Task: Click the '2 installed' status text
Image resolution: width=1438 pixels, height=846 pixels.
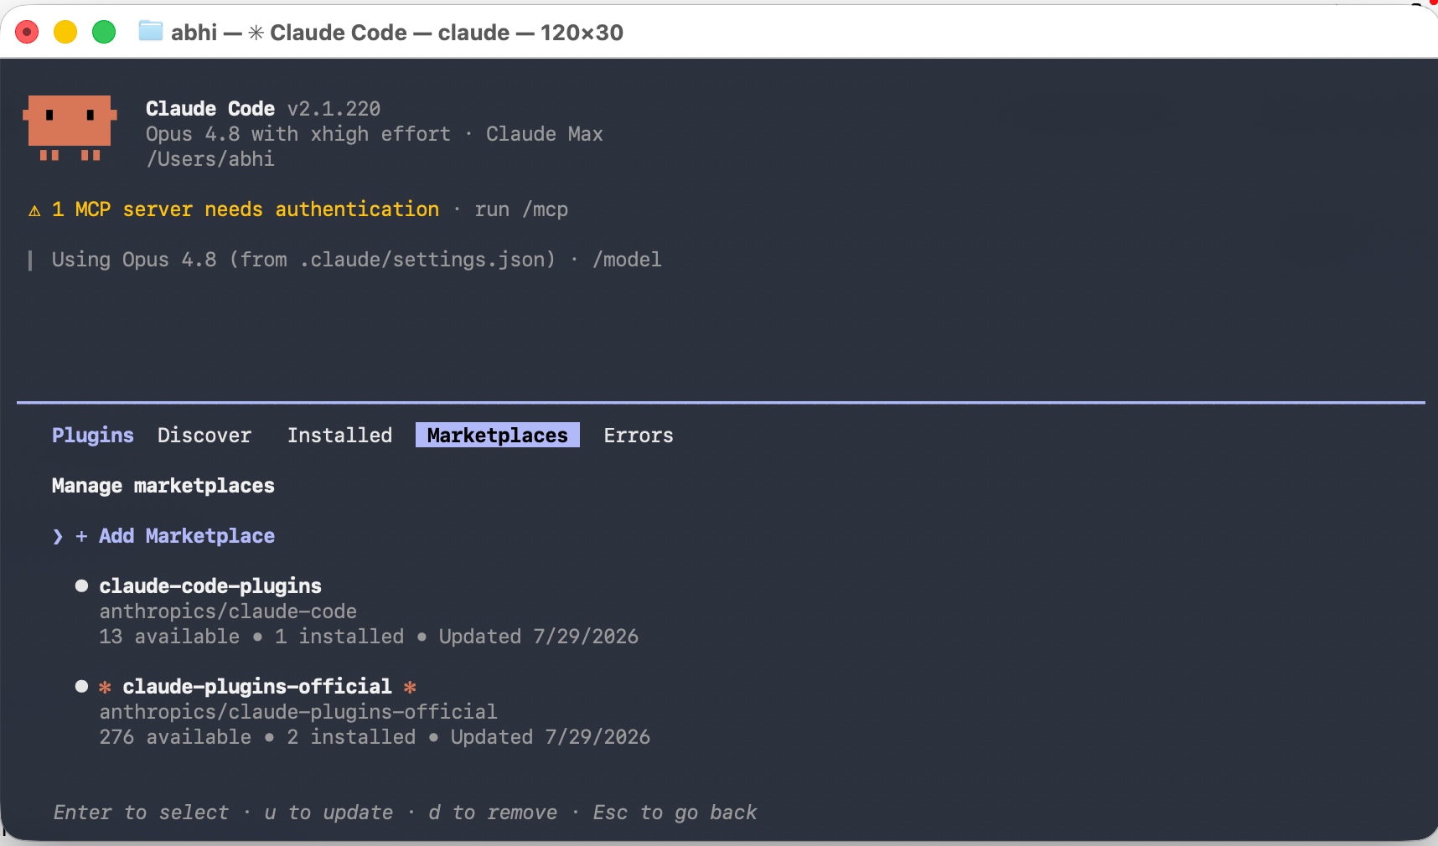Action: (351, 737)
